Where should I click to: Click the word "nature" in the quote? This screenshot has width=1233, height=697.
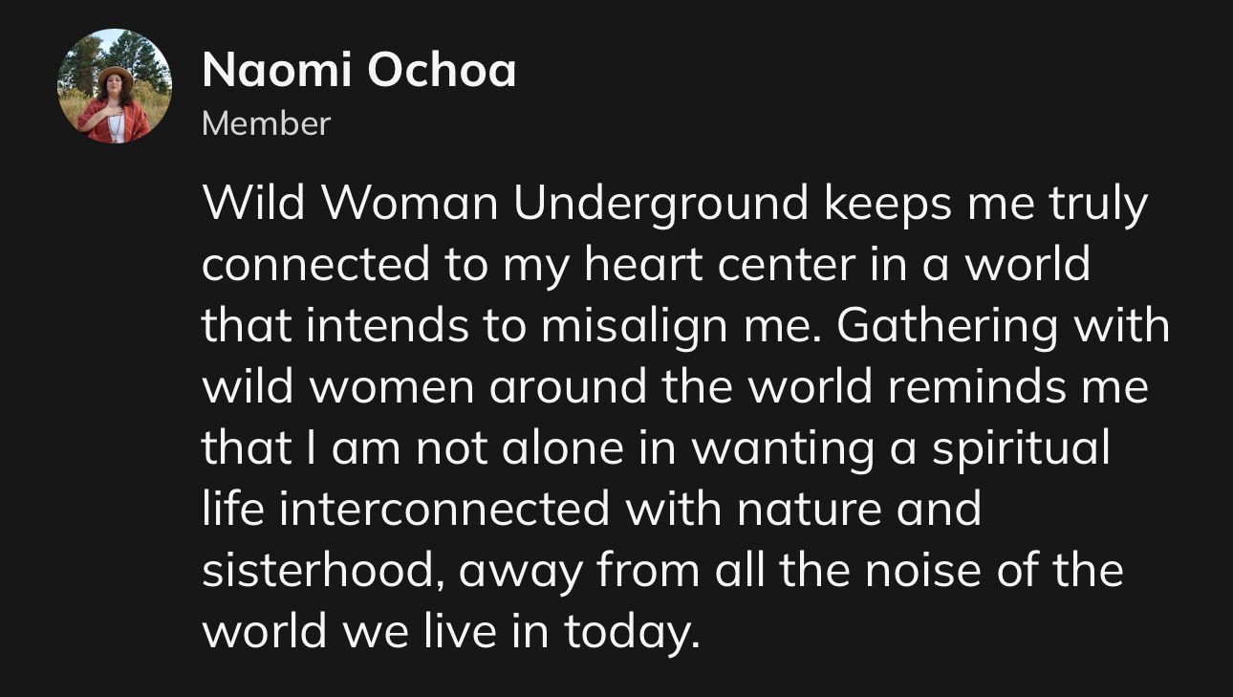pyautogui.click(x=809, y=510)
